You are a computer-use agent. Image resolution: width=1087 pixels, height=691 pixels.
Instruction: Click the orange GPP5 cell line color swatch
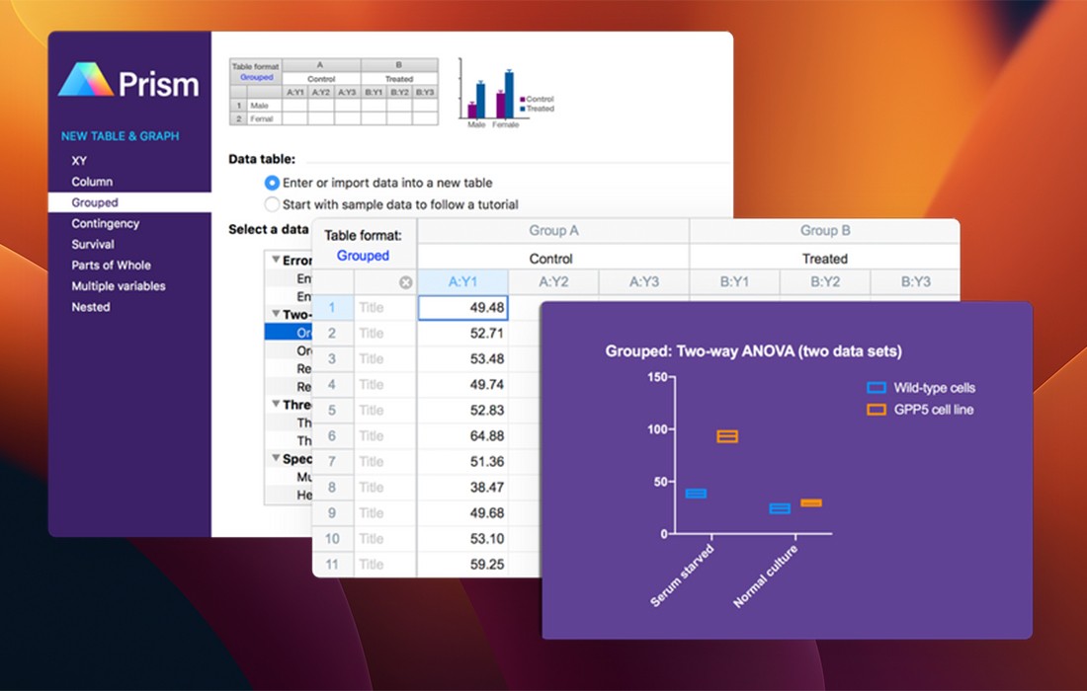[877, 410]
